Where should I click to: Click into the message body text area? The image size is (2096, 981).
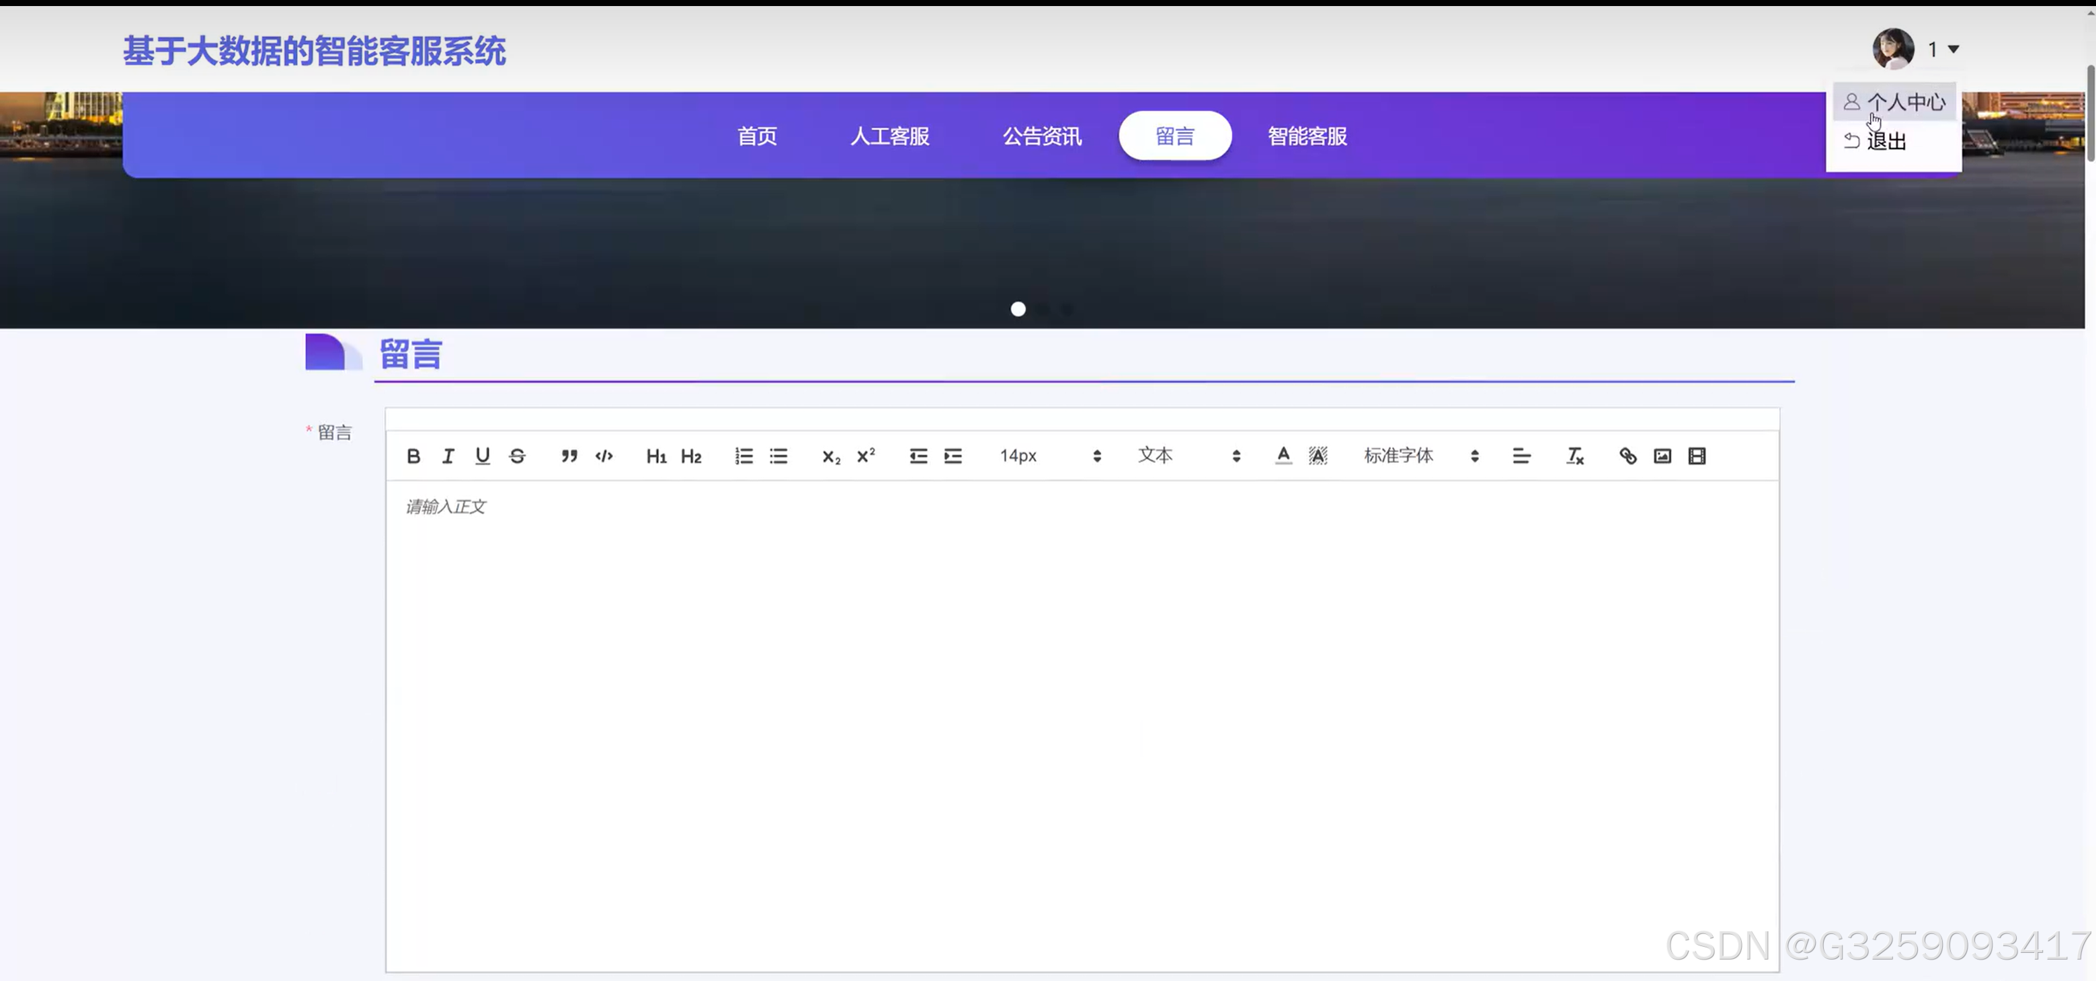pyautogui.click(x=1082, y=726)
